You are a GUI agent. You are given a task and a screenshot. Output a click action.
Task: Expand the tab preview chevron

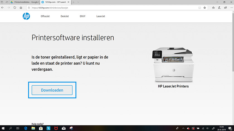pyautogui.click(x=78, y=2)
